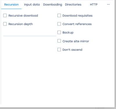The image size is (116, 109).
Task: Toggle the Backup checkbox
Action: click(x=59, y=32)
